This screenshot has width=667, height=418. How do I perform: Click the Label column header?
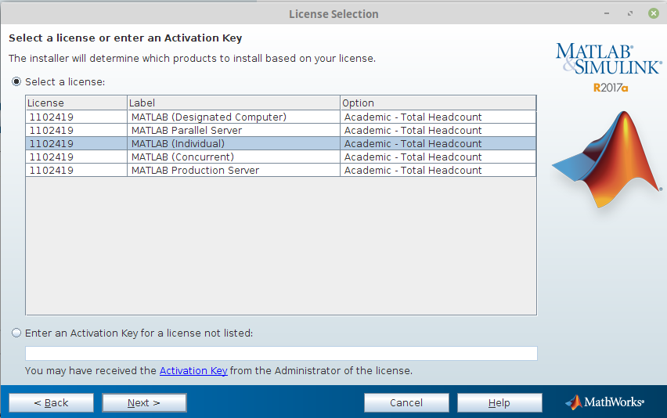click(233, 103)
